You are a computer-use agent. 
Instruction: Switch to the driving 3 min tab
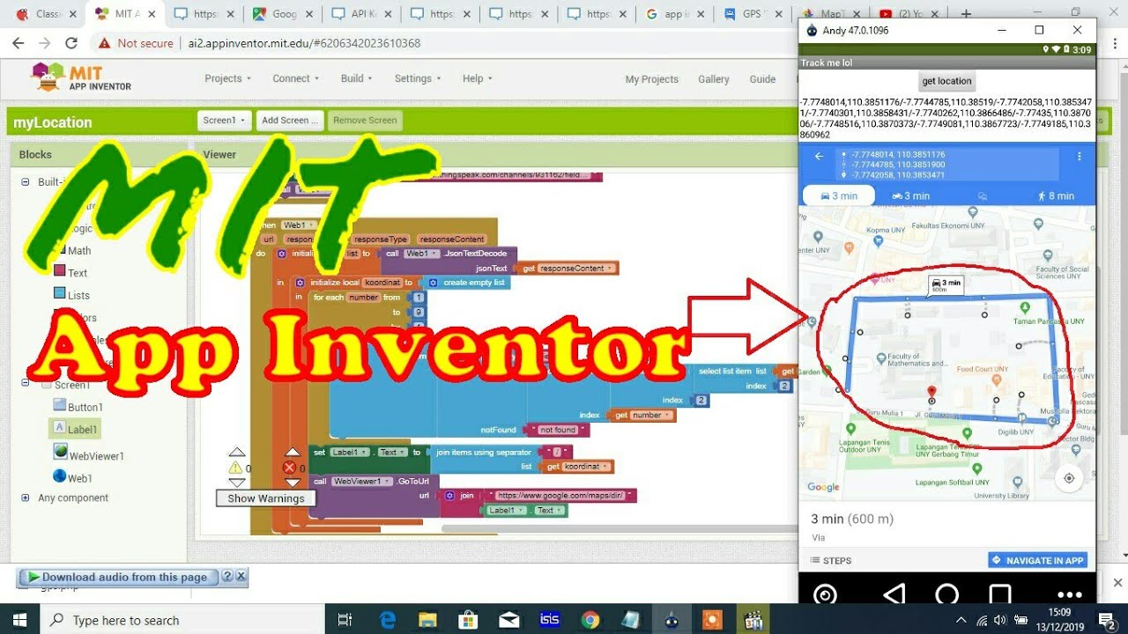pos(838,195)
